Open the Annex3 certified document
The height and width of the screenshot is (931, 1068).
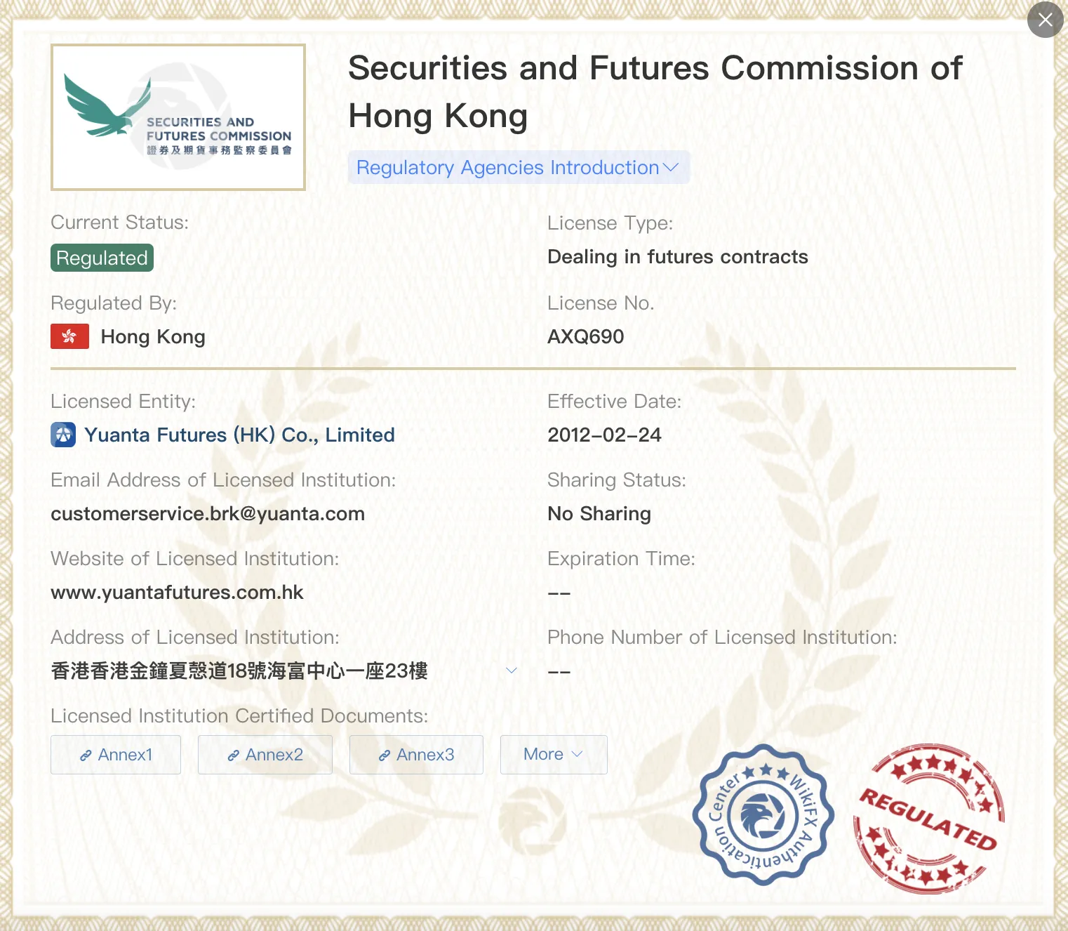pos(416,755)
